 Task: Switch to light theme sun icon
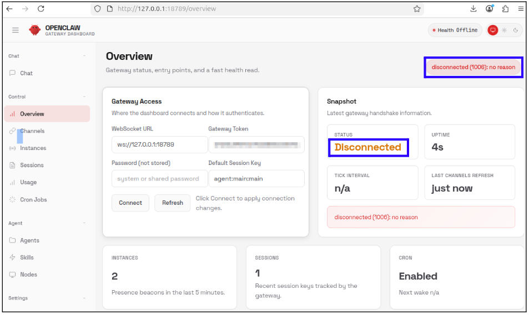(504, 30)
